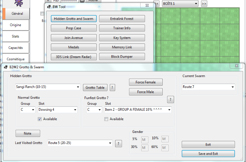Close the B2W2 Grotto & Swarm window
Image resolution: width=246 pixels, height=162 pixels.
click(x=237, y=66)
